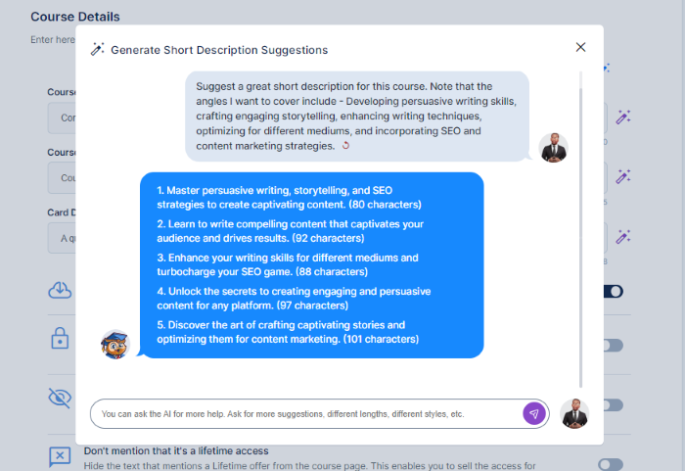Click the AI wand beside the first course field

click(x=623, y=118)
